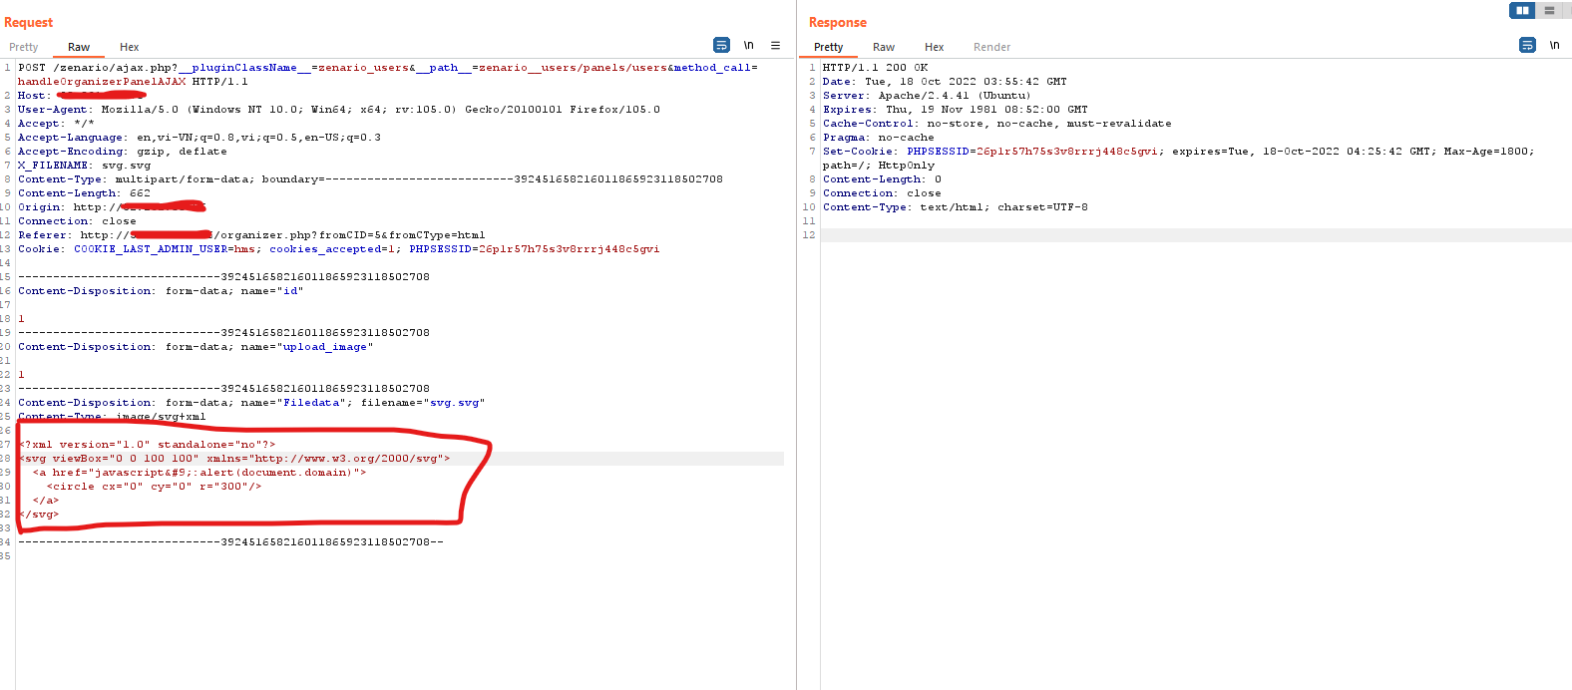Click the Filedata filename="svg.svg" line

click(x=251, y=403)
